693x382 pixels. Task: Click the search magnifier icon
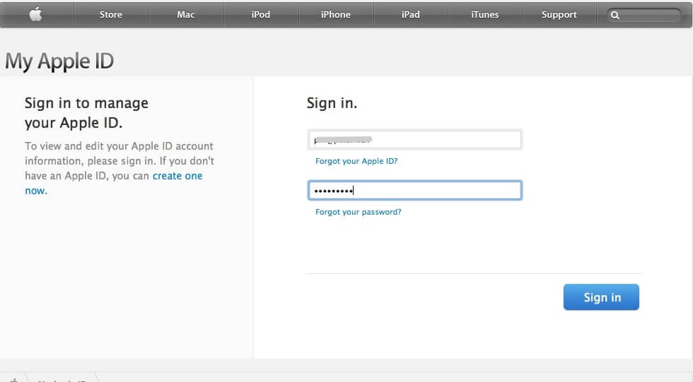pos(615,15)
